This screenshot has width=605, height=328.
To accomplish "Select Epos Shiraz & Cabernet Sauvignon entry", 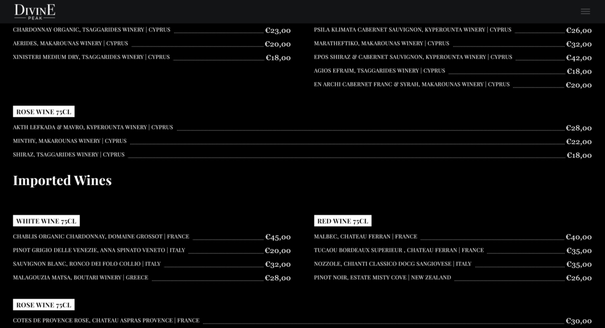I will coord(413,57).
